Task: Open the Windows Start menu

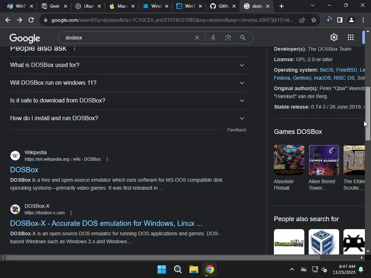Action: [x=162, y=269]
